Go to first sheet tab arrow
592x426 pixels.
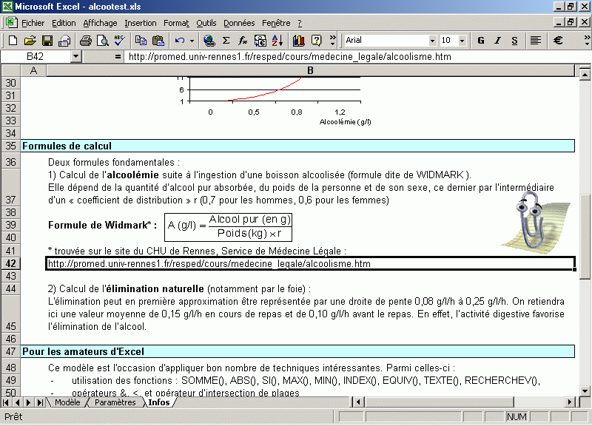pos(6,402)
